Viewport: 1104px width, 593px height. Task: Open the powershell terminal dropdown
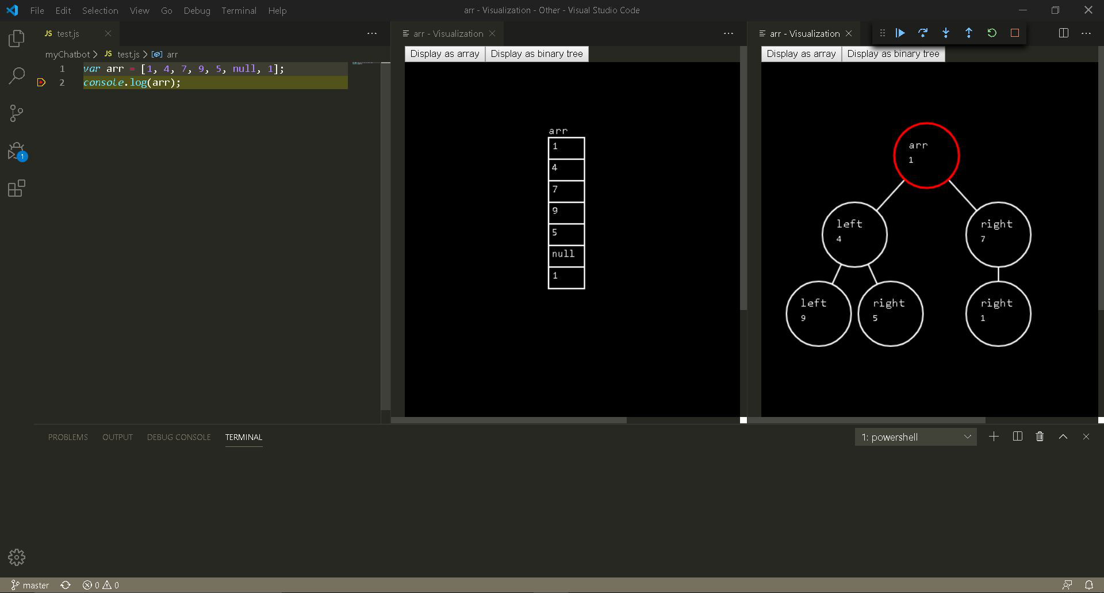[915, 437]
